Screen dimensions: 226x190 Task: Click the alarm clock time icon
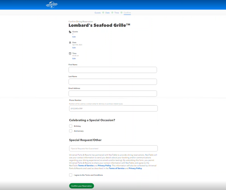coord(70,53)
